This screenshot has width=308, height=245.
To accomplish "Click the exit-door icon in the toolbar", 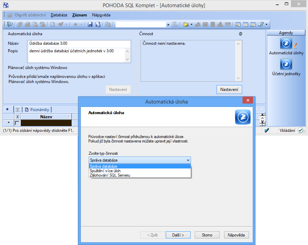I will tap(10, 24).
